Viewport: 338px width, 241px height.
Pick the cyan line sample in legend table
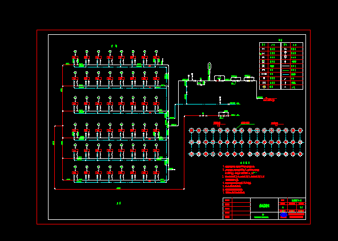(285, 74)
